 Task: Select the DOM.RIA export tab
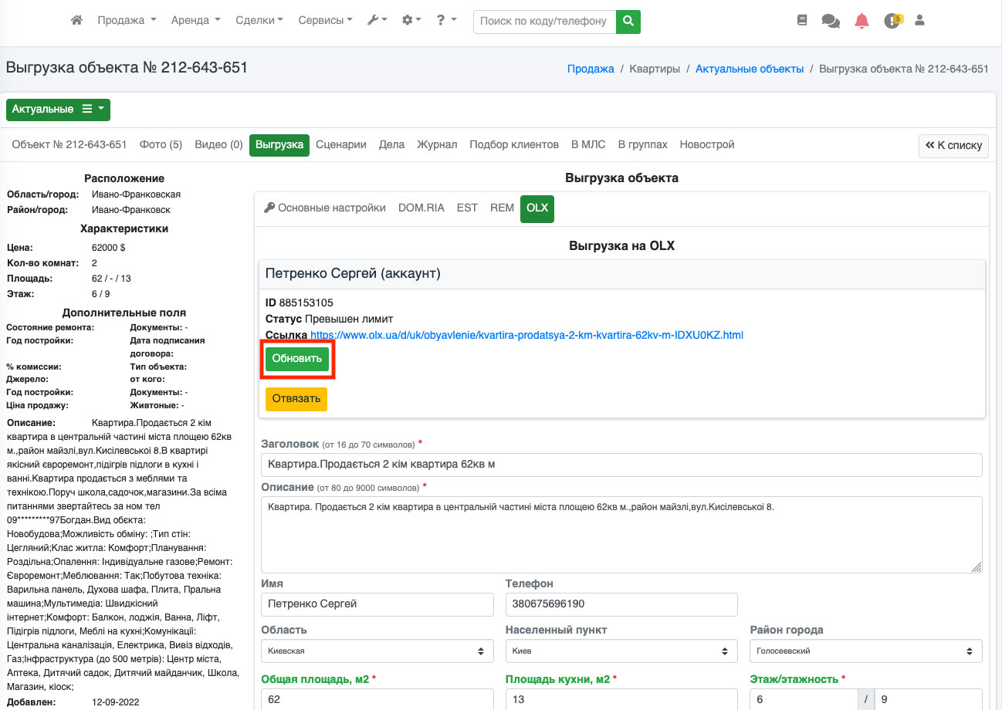(x=421, y=208)
